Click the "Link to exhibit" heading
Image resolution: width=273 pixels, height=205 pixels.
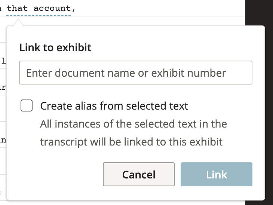pyautogui.click(x=55, y=48)
